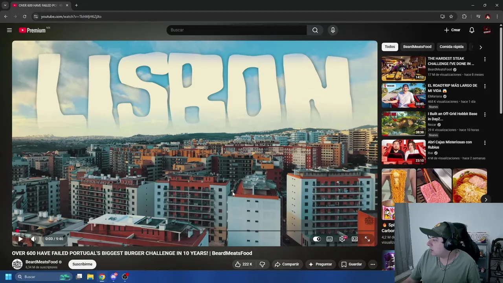Open the notifications bell
Screen dimensions: 503x283
tap(472, 30)
